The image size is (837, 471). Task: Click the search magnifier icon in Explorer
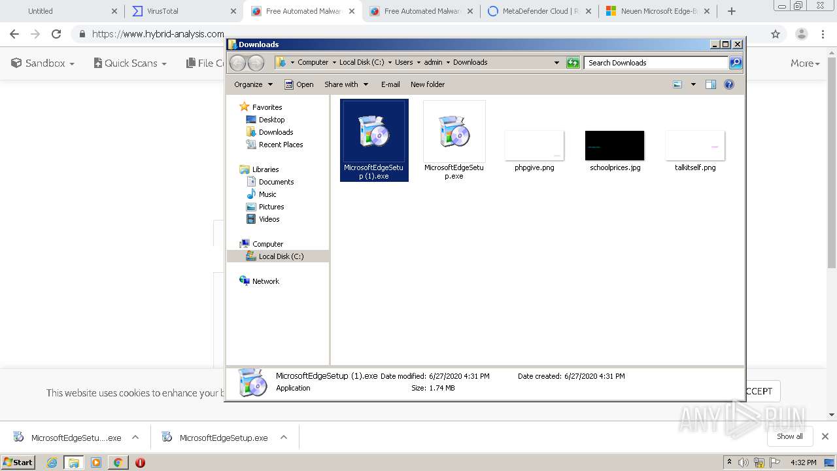point(736,63)
